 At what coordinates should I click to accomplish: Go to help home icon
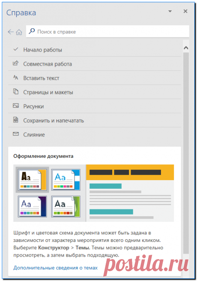point(19,32)
